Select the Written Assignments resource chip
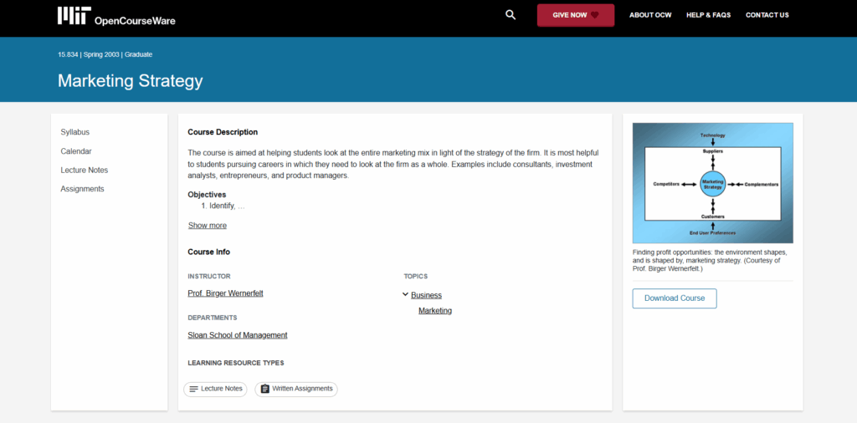 pos(296,390)
